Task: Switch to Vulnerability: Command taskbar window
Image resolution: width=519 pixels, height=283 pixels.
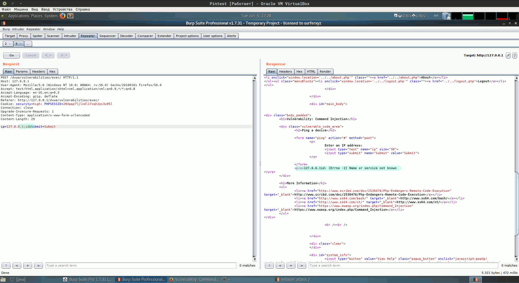Action: (194, 279)
